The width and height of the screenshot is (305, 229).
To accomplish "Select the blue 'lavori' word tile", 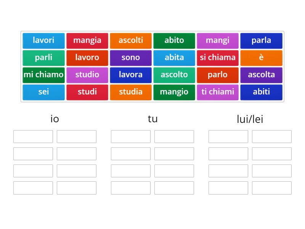I will click(43, 40).
